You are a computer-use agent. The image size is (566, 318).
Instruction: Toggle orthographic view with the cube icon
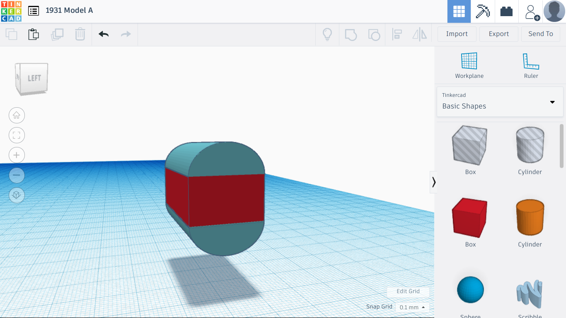(x=17, y=195)
